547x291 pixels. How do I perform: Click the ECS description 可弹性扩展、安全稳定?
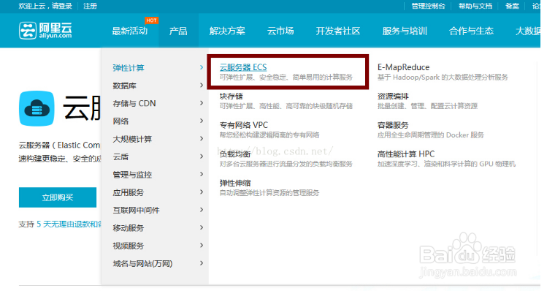pos(286,78)
